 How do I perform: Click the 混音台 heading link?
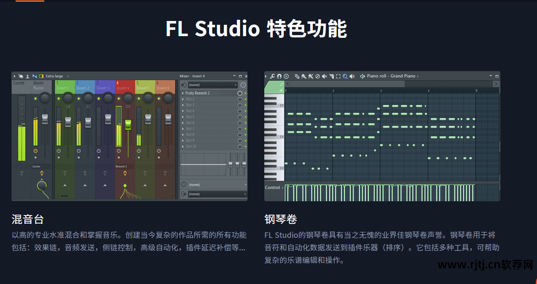click(x=28, y=219)
